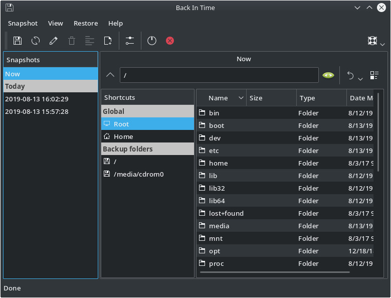391x298 pixels.
Task: Click the Take snapshot floppy icon
Action: [x=18, y=41]
